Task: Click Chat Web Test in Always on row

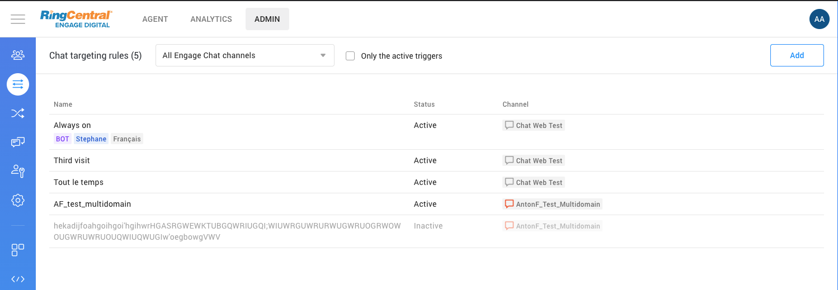Action: [539, 126]
